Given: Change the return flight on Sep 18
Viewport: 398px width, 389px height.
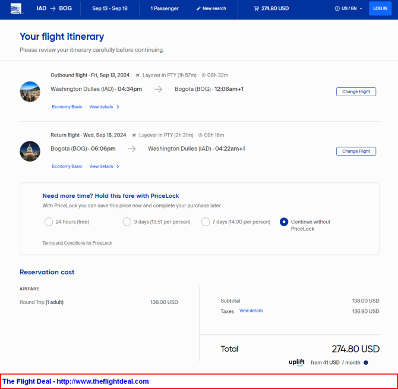Looking at the screenshot, I should click(x=356, y=151).
